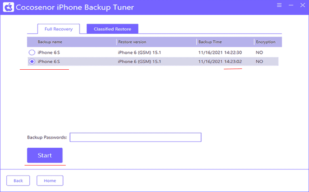
Task: Focus the Backup Passwords input field
Action: (x=135, y=137)
